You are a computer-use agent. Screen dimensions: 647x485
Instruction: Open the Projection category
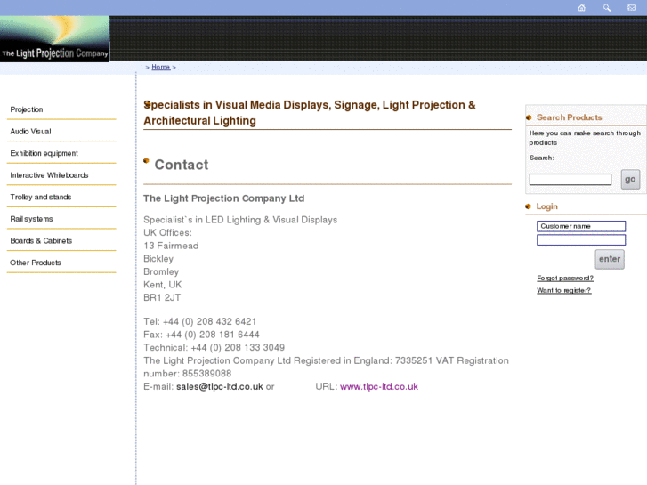[27, 109]
